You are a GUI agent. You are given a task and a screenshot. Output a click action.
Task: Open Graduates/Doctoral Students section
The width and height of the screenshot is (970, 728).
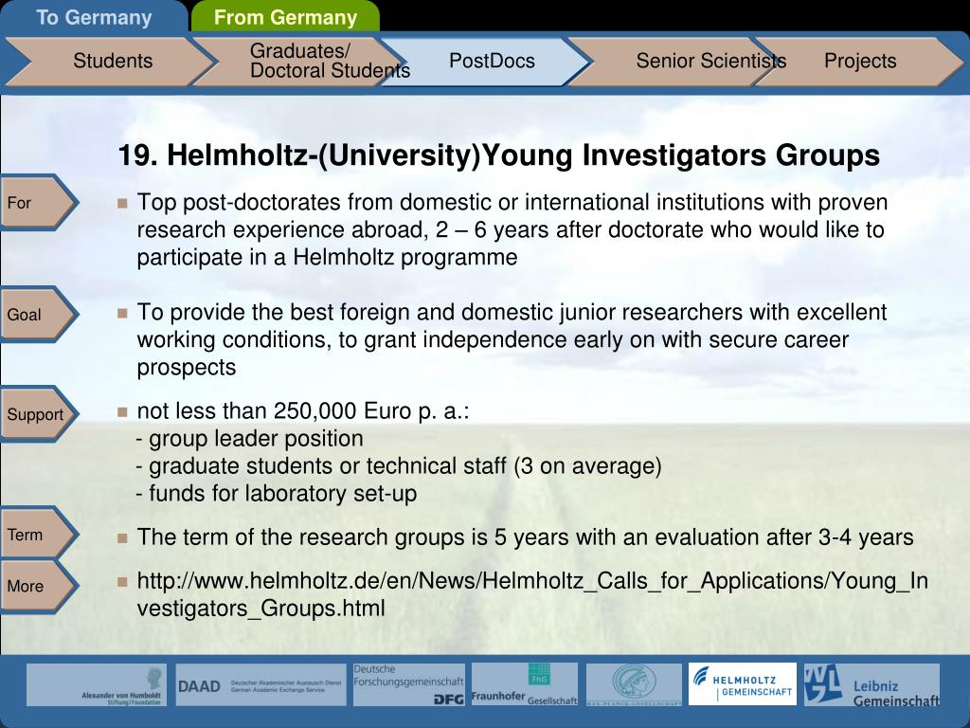point(300,61)
